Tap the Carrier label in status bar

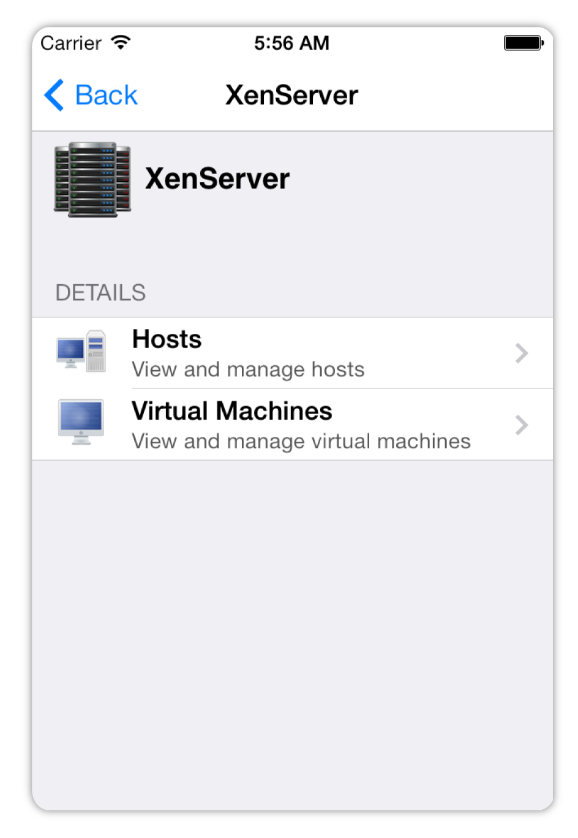pyautogui.click(x=71, y=43)
